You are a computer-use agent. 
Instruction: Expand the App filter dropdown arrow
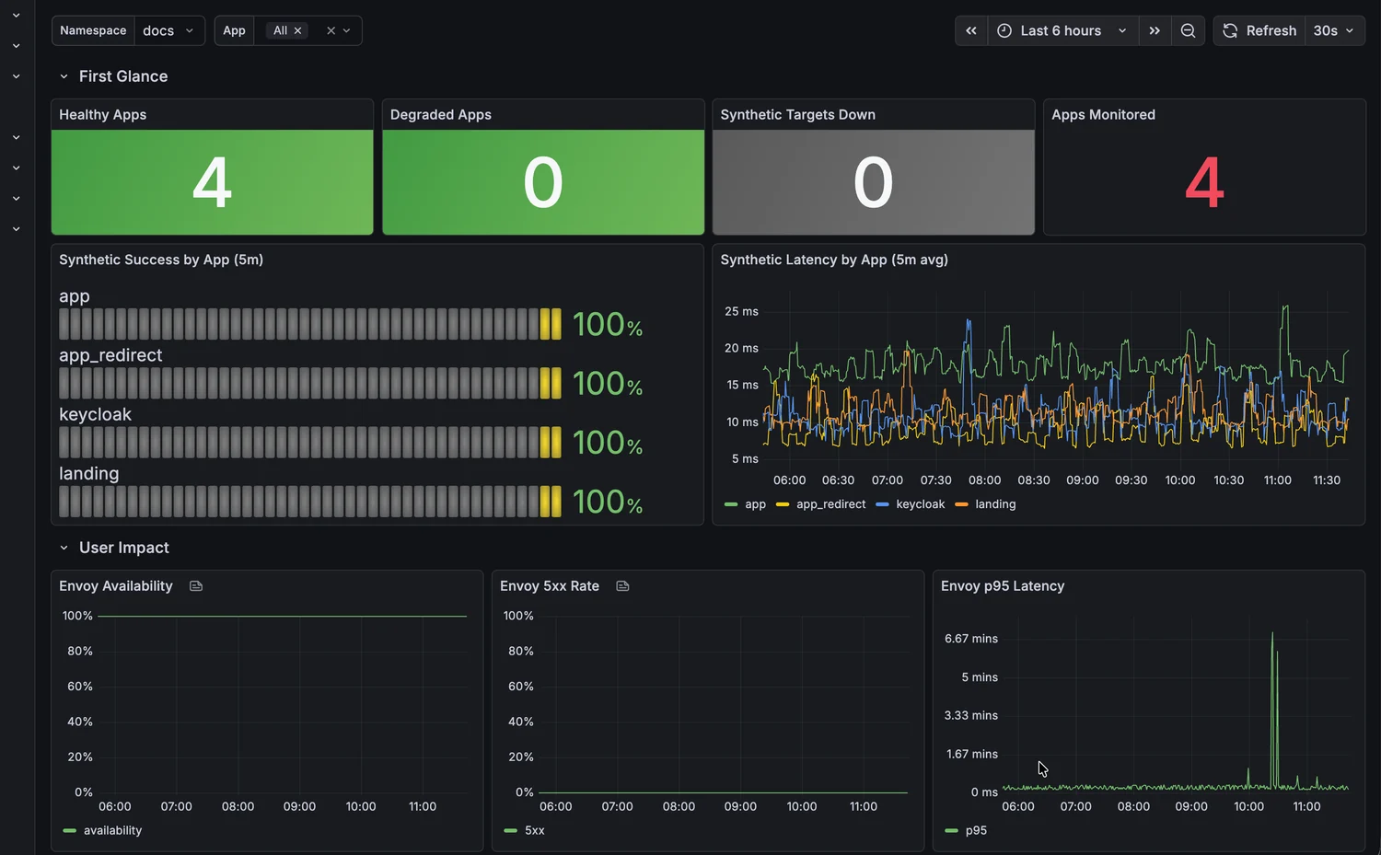pos(347,30)
